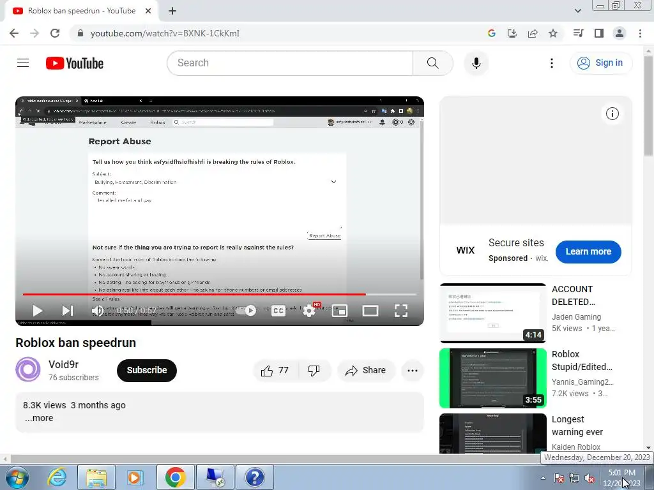Share the Roblox ban speedrun video
654x490 pixels.
point(366,371)
